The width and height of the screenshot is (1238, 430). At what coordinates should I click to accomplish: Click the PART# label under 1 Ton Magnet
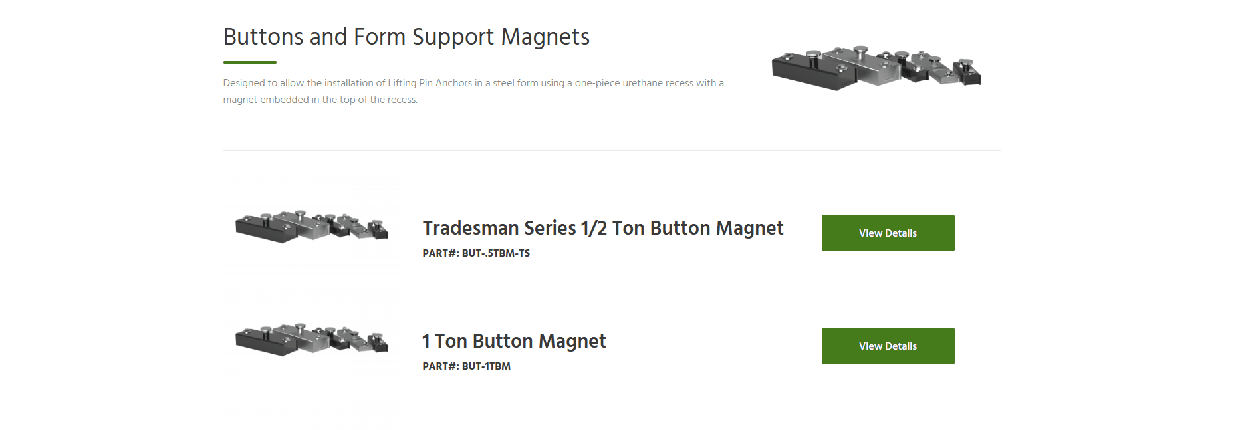click(x=440, y=366)
